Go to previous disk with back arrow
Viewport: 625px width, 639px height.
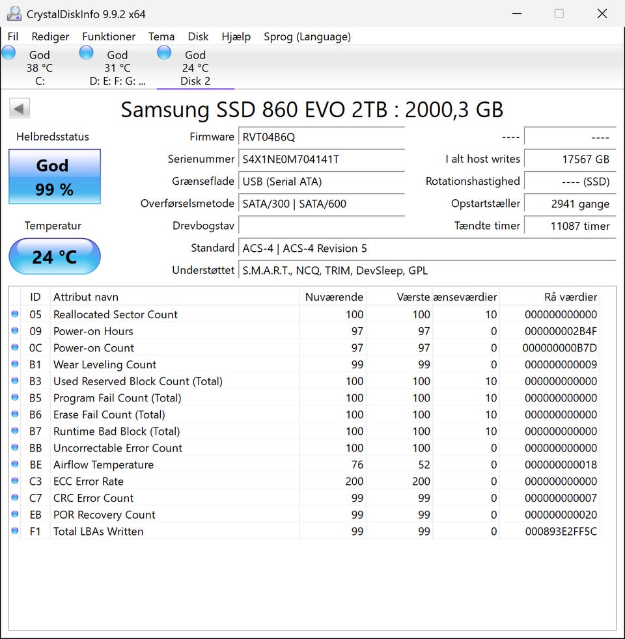point(19,109)
